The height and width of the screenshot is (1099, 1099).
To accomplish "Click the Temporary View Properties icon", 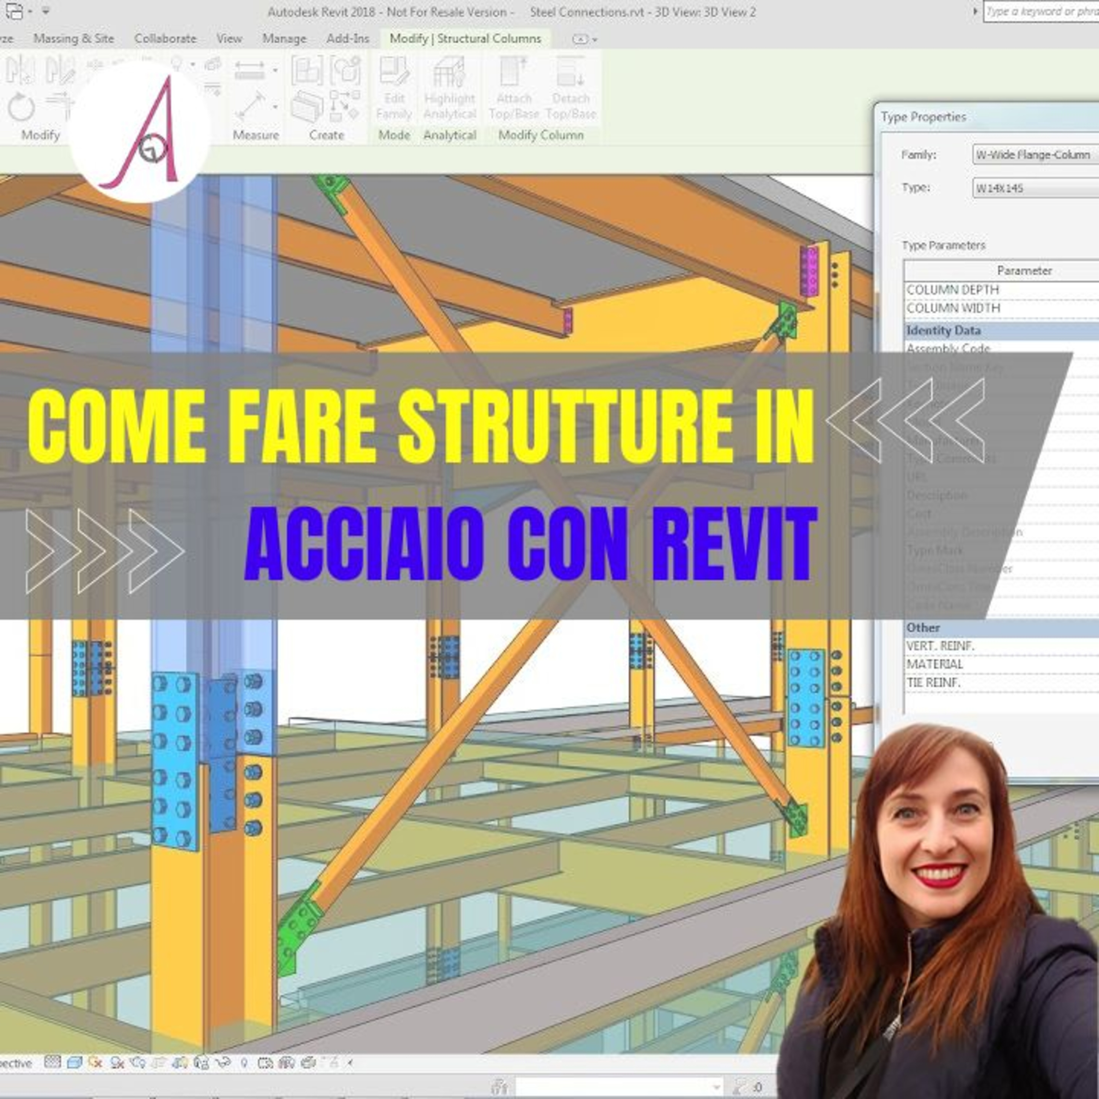I will pyautogui.click(x=266, y=1063).
